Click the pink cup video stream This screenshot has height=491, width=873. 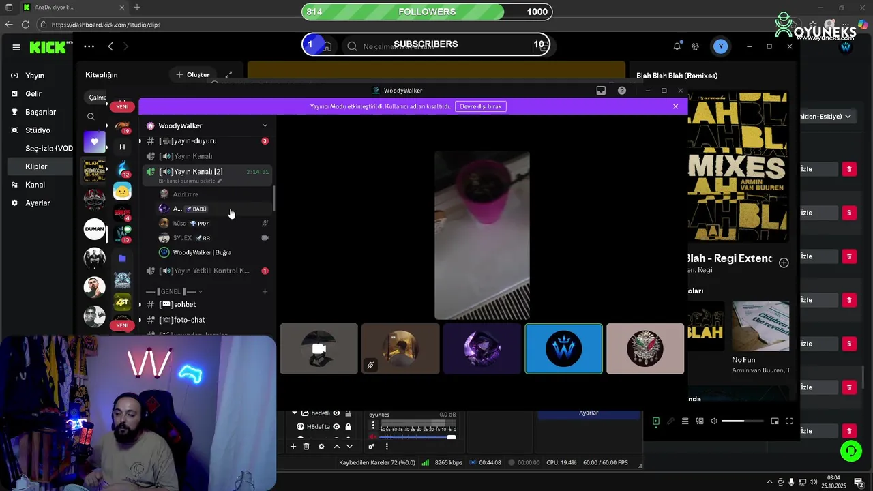coord(482,235)
